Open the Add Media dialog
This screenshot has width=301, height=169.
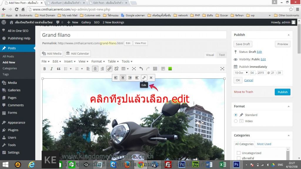point(51,53)
